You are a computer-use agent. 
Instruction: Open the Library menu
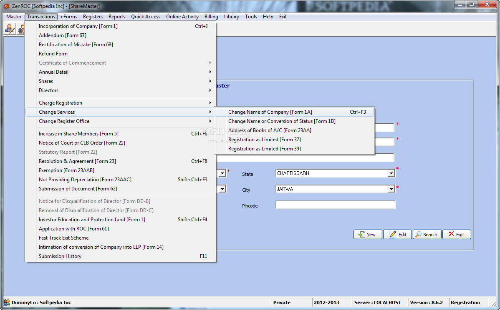click(x=232, y=17)
